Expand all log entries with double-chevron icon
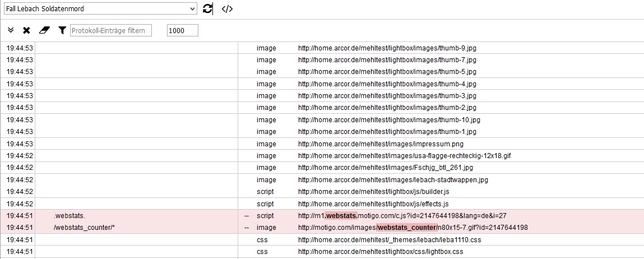The image size is (644, 259). click(x=11, y=30)
